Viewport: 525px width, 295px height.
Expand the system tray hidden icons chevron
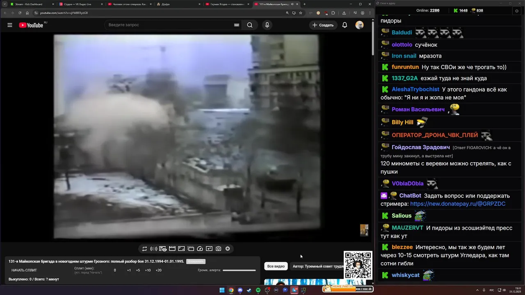click(477, 290)
